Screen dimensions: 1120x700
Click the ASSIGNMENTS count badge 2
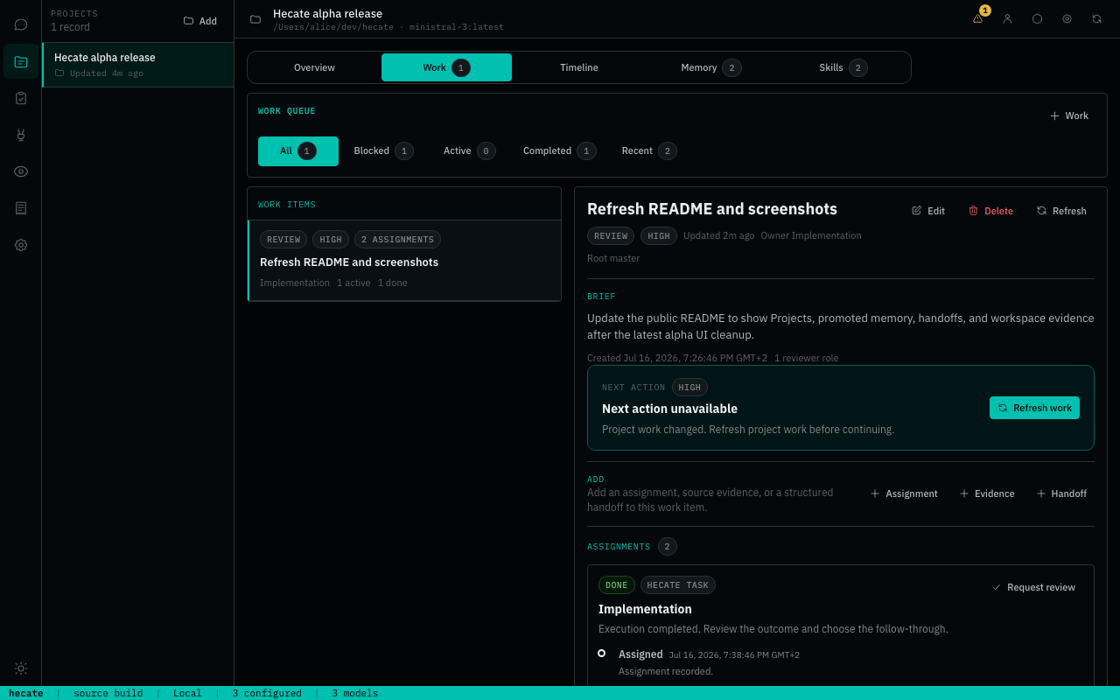(x=668, y=547)
